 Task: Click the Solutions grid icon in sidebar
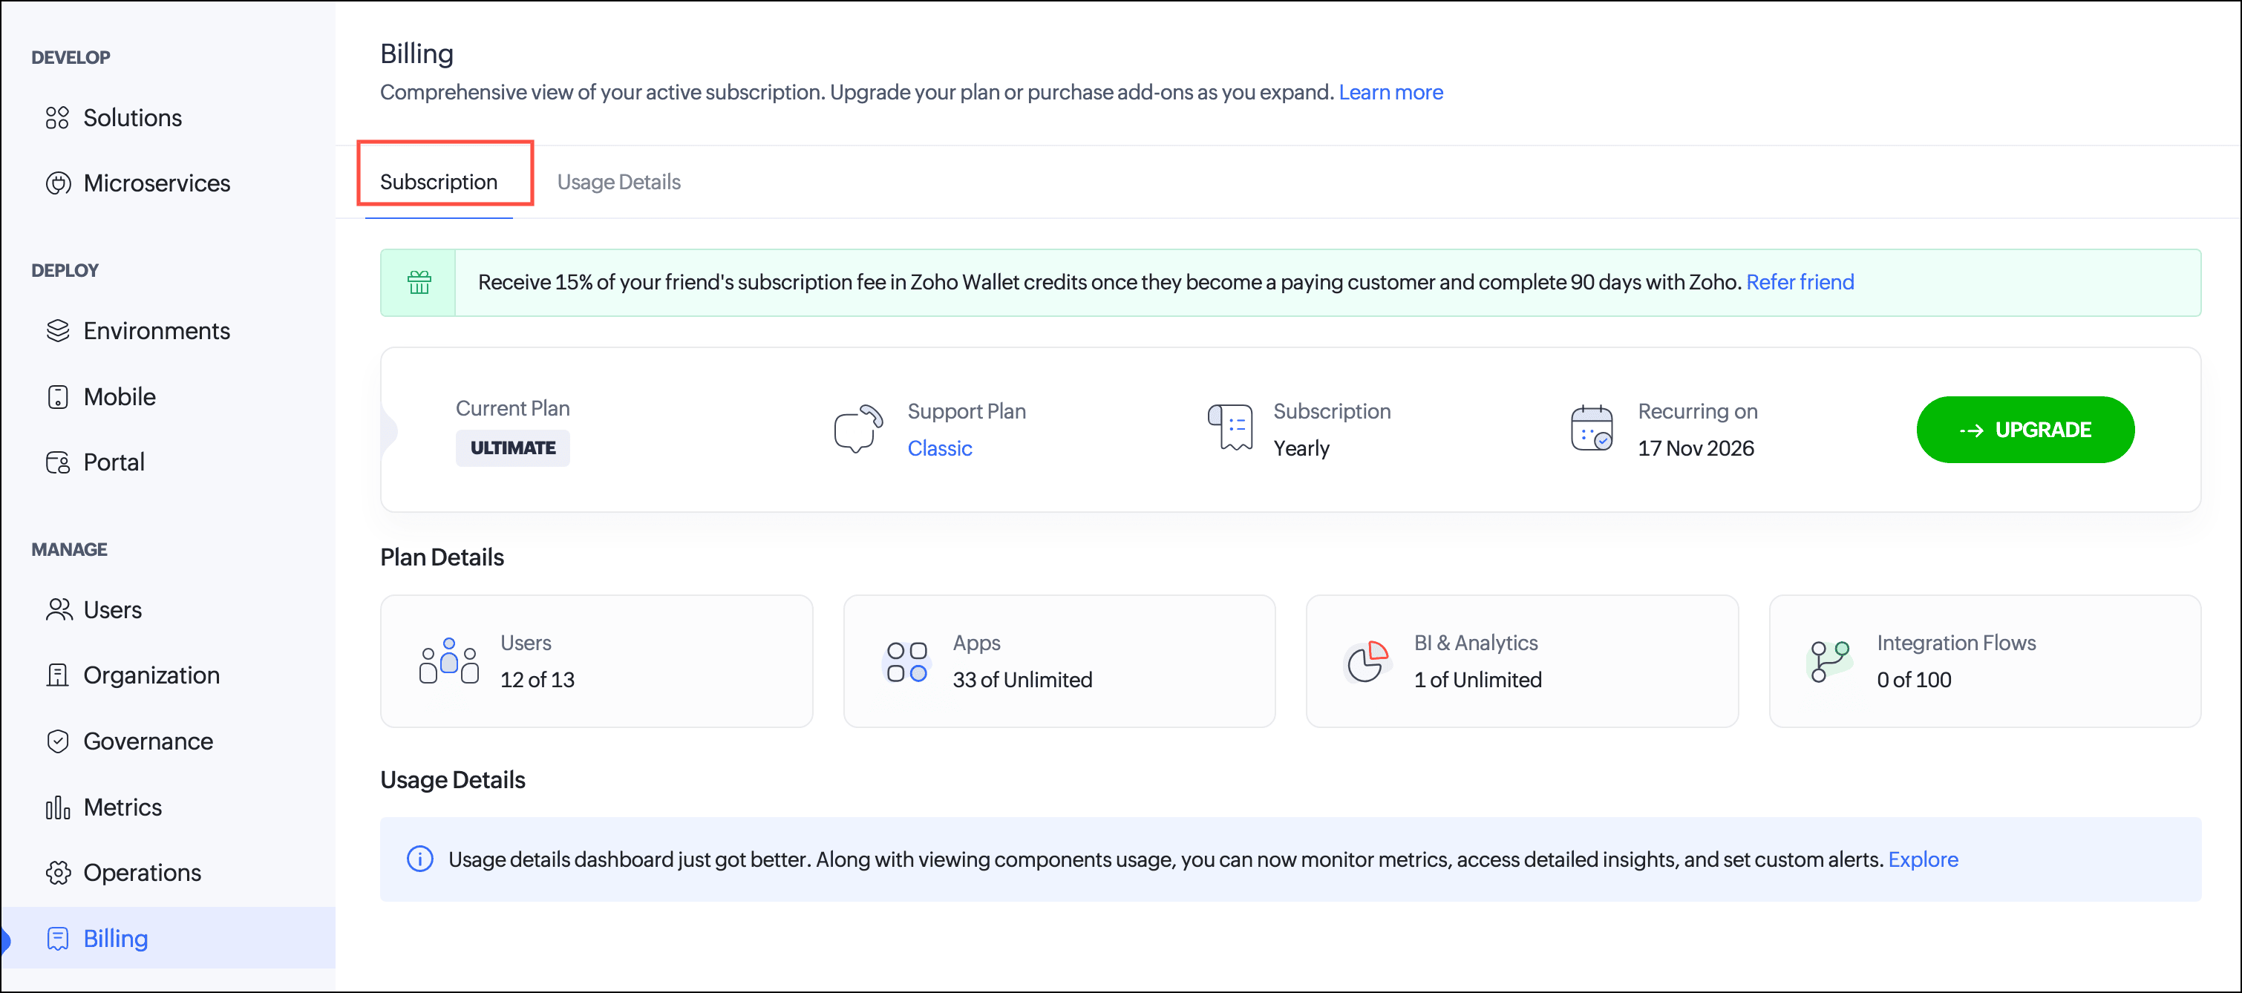coord(57,117)
